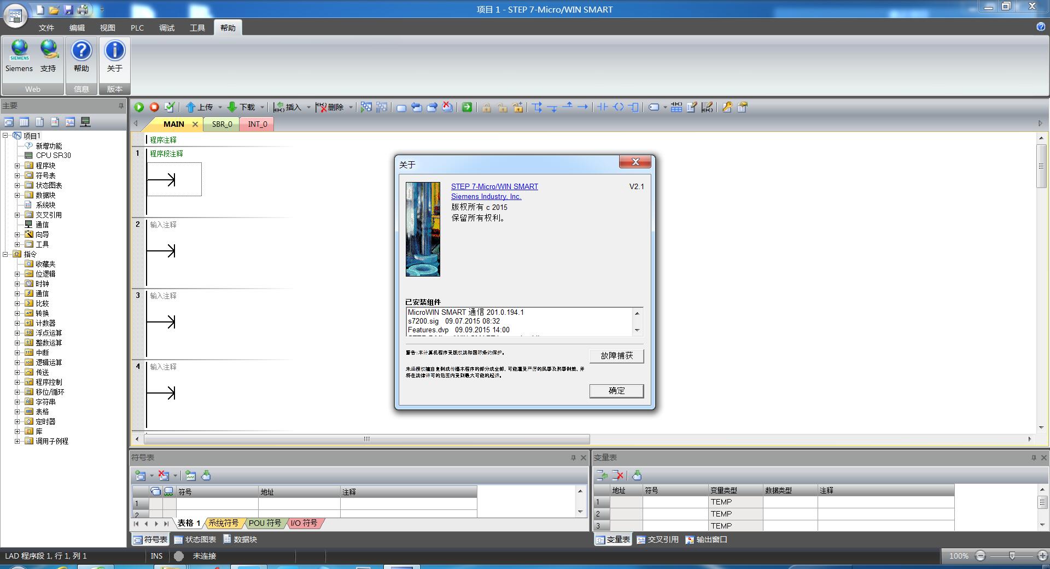Open the 编辑 ribbon tab
The width and height of the screenshot is (1050, 569).
77,28
